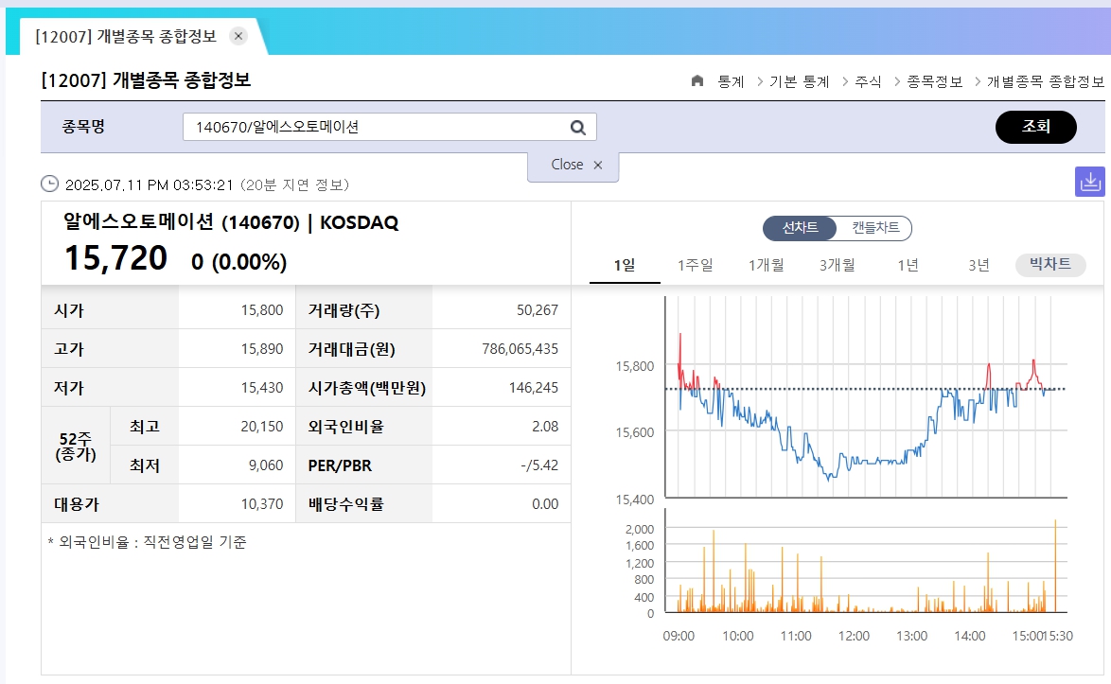
Task: Click the Close label on collapse panel
Action: (x=567, y=165)
